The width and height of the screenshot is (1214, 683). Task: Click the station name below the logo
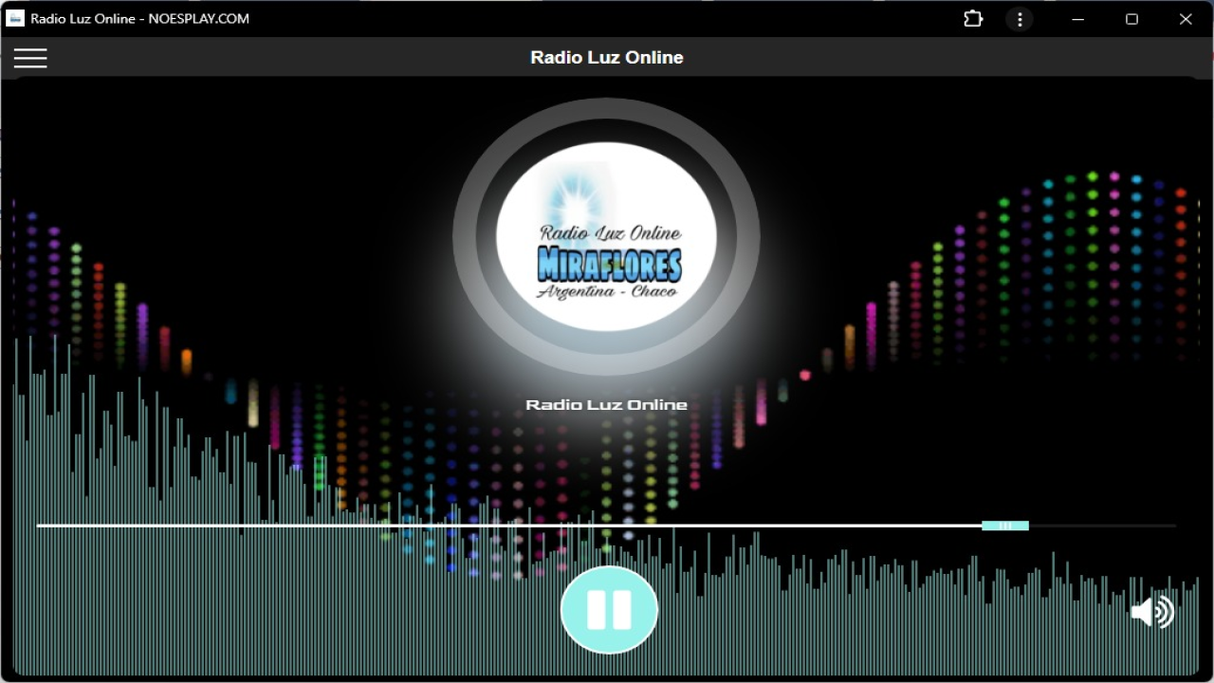click(x=607, y=405)
